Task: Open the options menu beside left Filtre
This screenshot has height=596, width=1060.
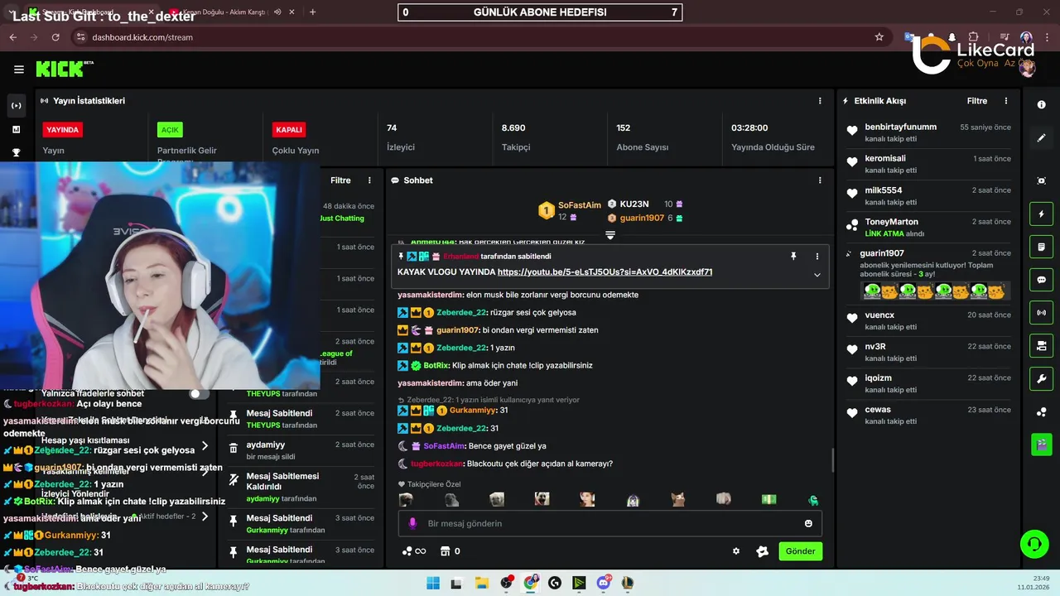Action: (x=369, y=180)
